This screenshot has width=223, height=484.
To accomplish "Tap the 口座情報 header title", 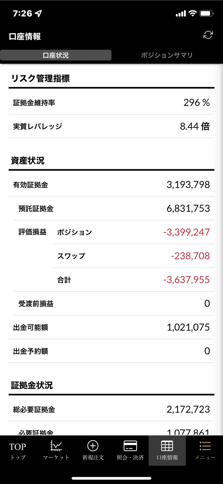I will [25, 36].
